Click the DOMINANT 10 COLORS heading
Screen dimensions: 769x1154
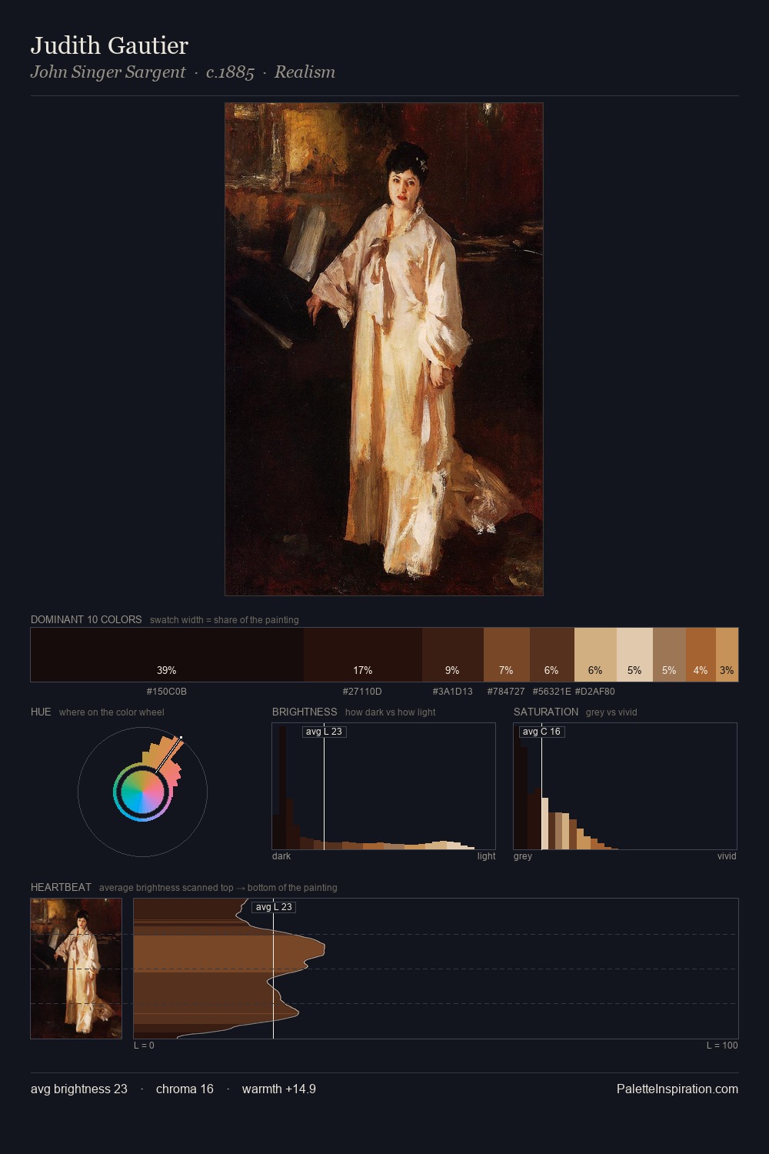86,619
